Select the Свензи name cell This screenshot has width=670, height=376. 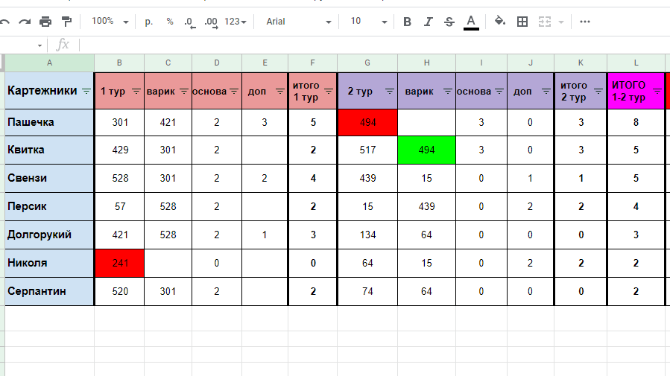pyautogui.click(x=50, y=178)
